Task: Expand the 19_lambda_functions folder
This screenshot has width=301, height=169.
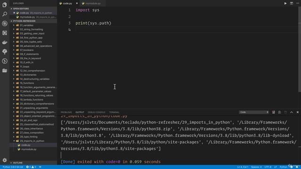Action: tap(32, 100)
